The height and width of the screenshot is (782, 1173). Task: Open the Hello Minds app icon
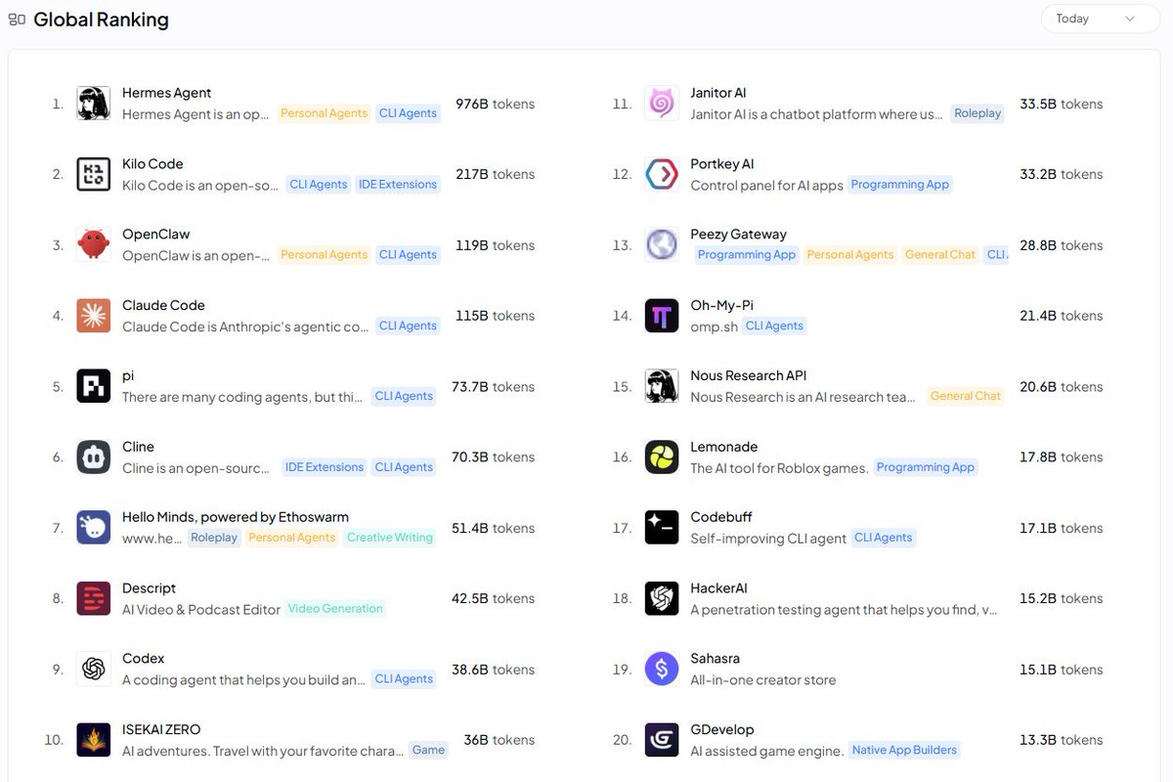pos(94,528)
